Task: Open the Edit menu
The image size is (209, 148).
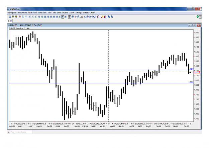Action: pyautogui.click(x=54, y=13)
